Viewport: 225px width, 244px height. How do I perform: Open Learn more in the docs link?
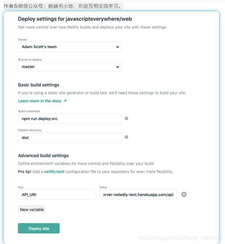click(40, 101)
